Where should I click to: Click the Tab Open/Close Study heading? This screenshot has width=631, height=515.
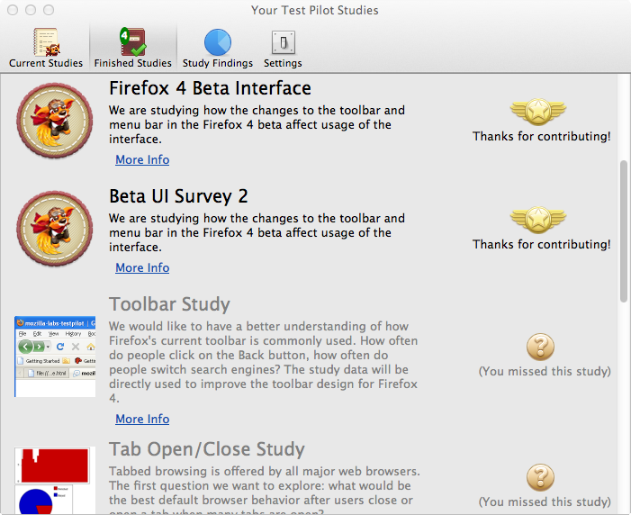(x=207, y=449)
